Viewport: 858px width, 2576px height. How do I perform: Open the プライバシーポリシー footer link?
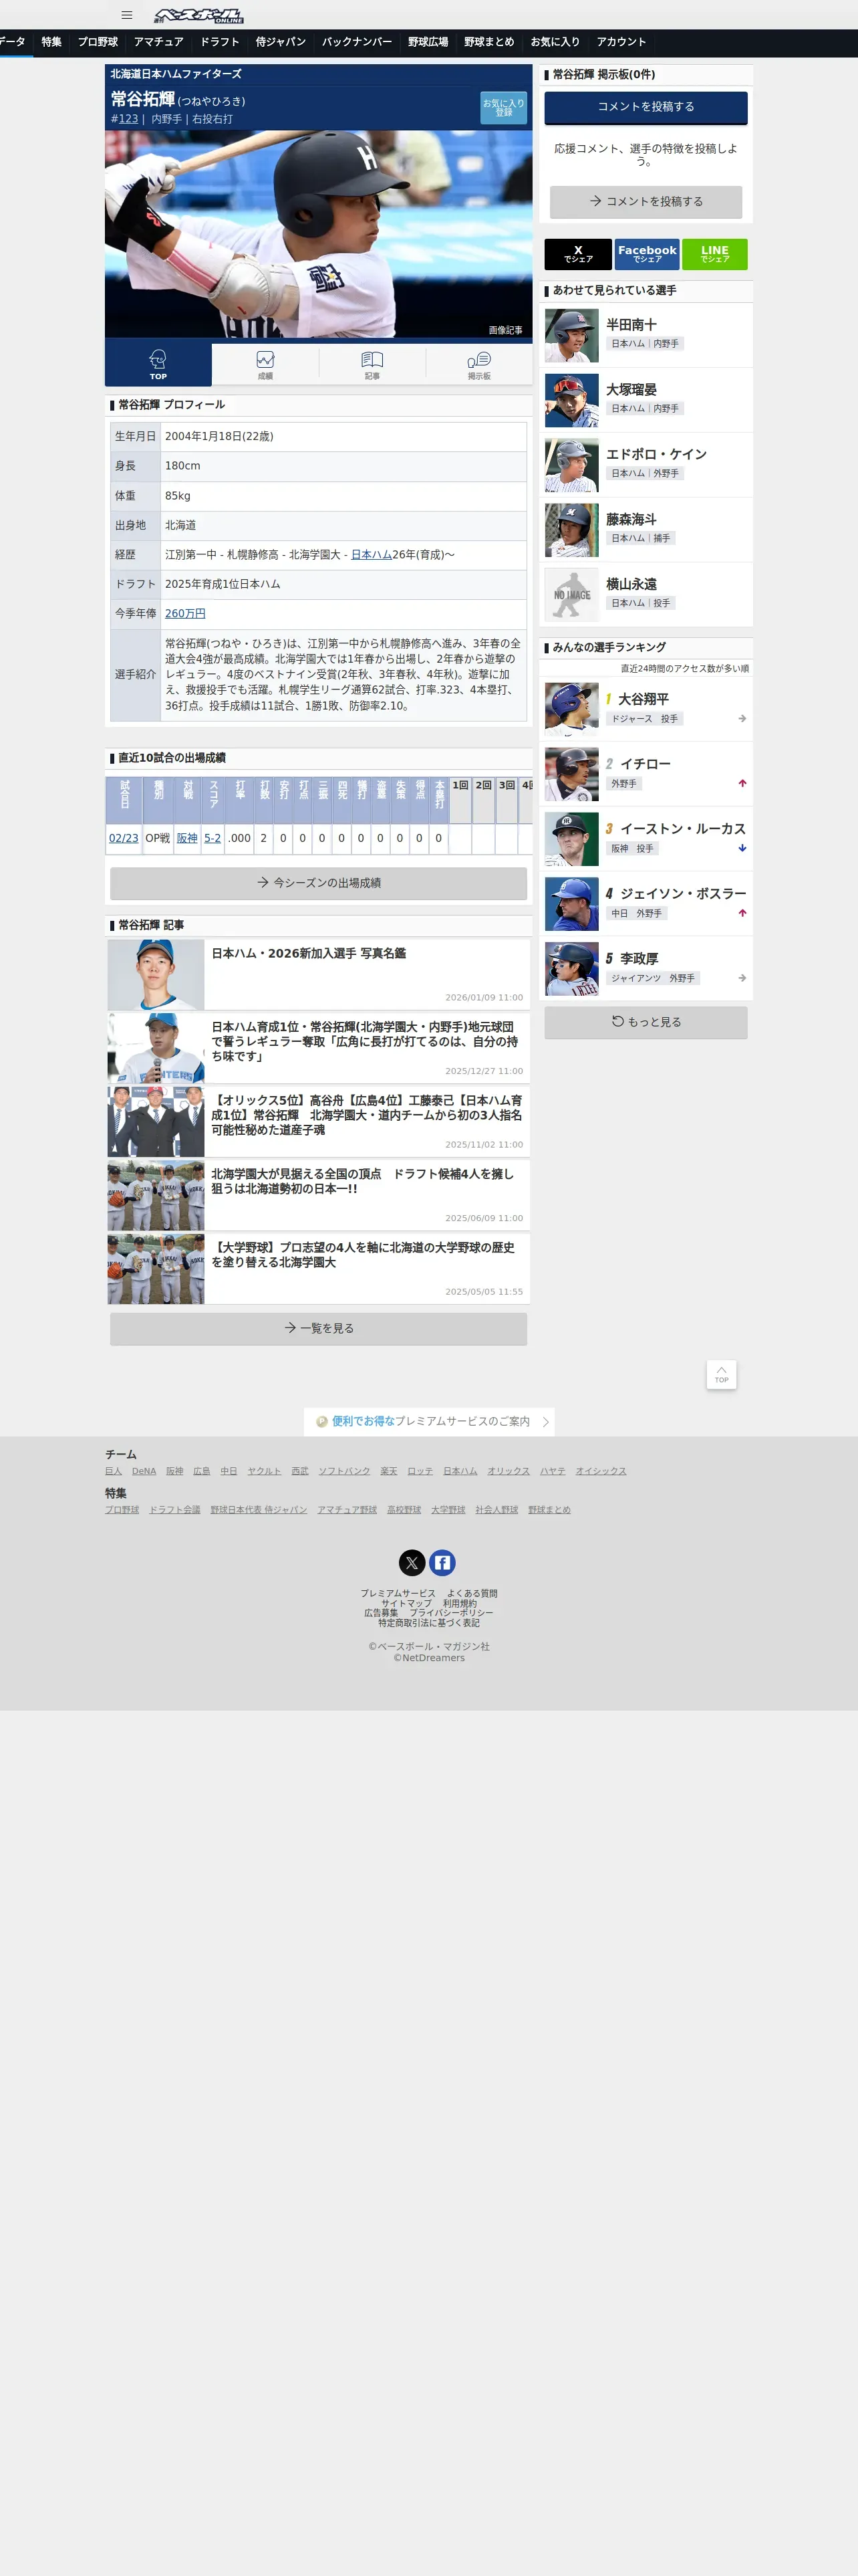coord(450,1613)
